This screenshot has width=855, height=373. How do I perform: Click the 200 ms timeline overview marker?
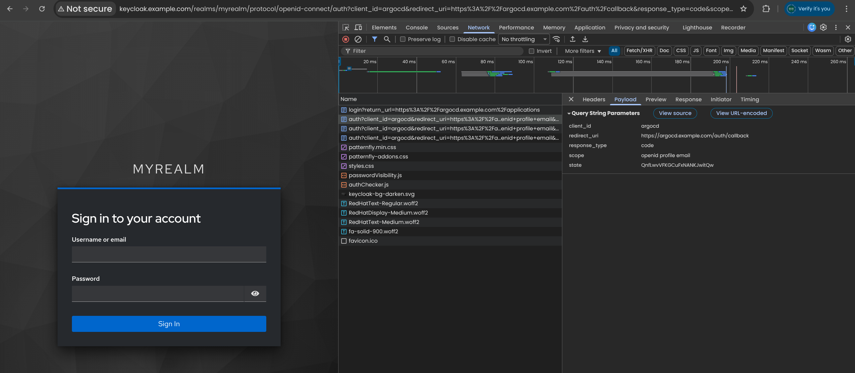pyautogui.click(x=721, y=61)
